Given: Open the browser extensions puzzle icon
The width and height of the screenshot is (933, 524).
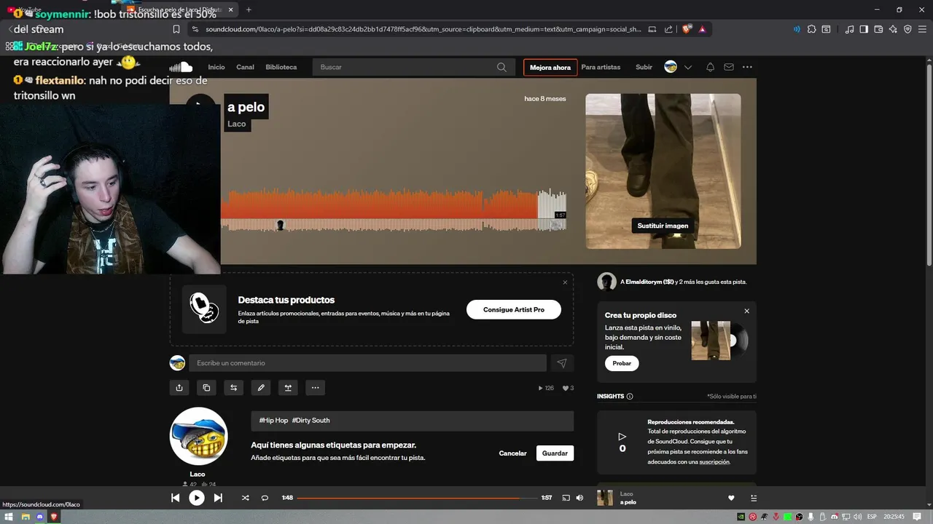Looking at the screenshot, I should (x=811, y=29).
